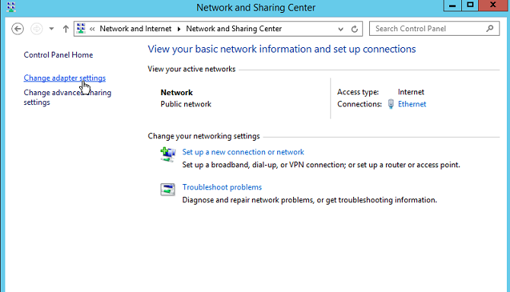The width and height of the screenshot is (510, 292).
Task: Open Troubleshoot problems
Action: pyautogui.click(x=222, y=187)
